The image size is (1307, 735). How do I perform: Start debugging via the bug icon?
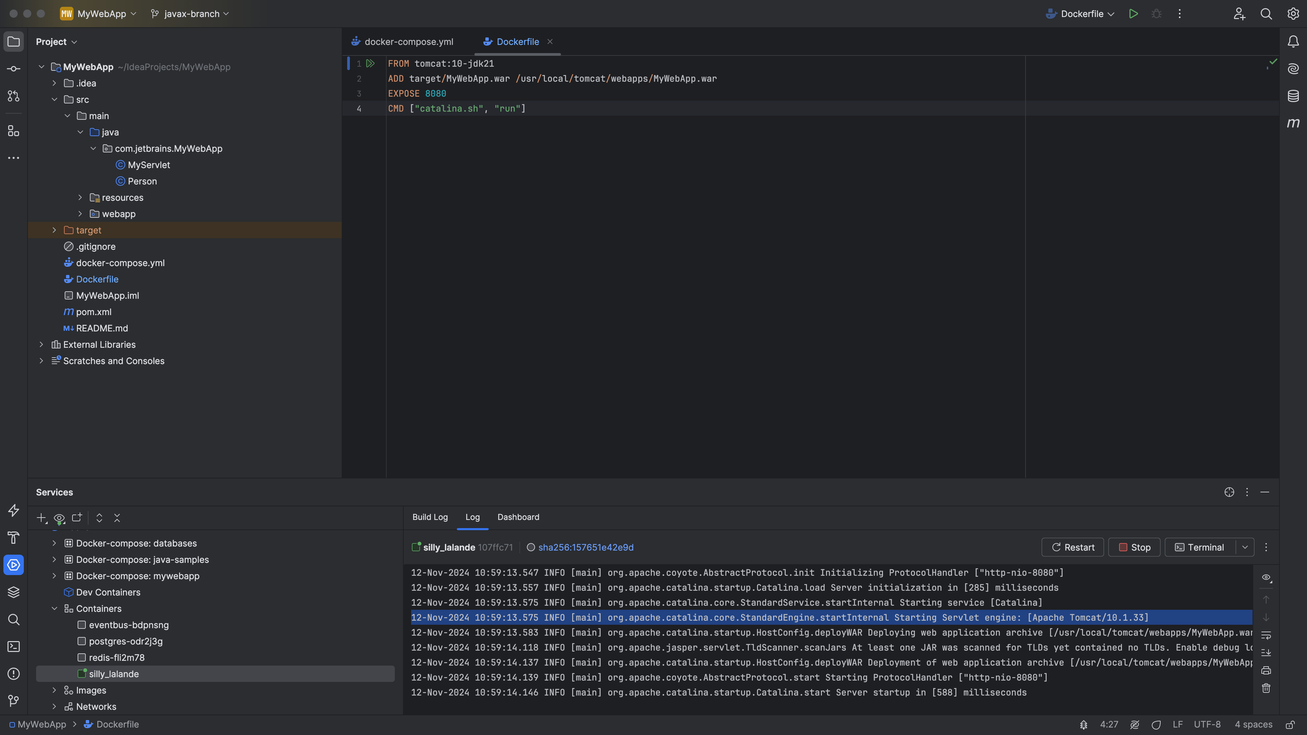[x=1156, y=14]
